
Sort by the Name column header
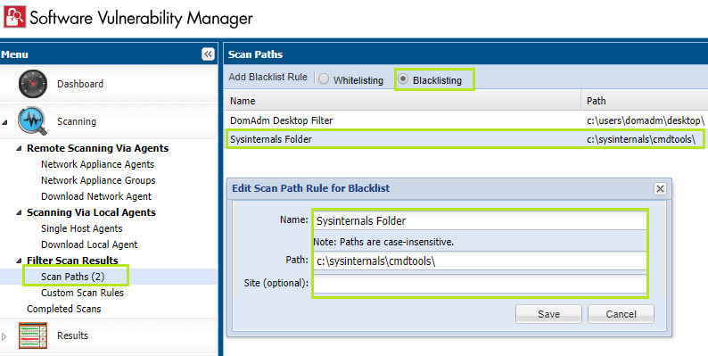[402, 101]
